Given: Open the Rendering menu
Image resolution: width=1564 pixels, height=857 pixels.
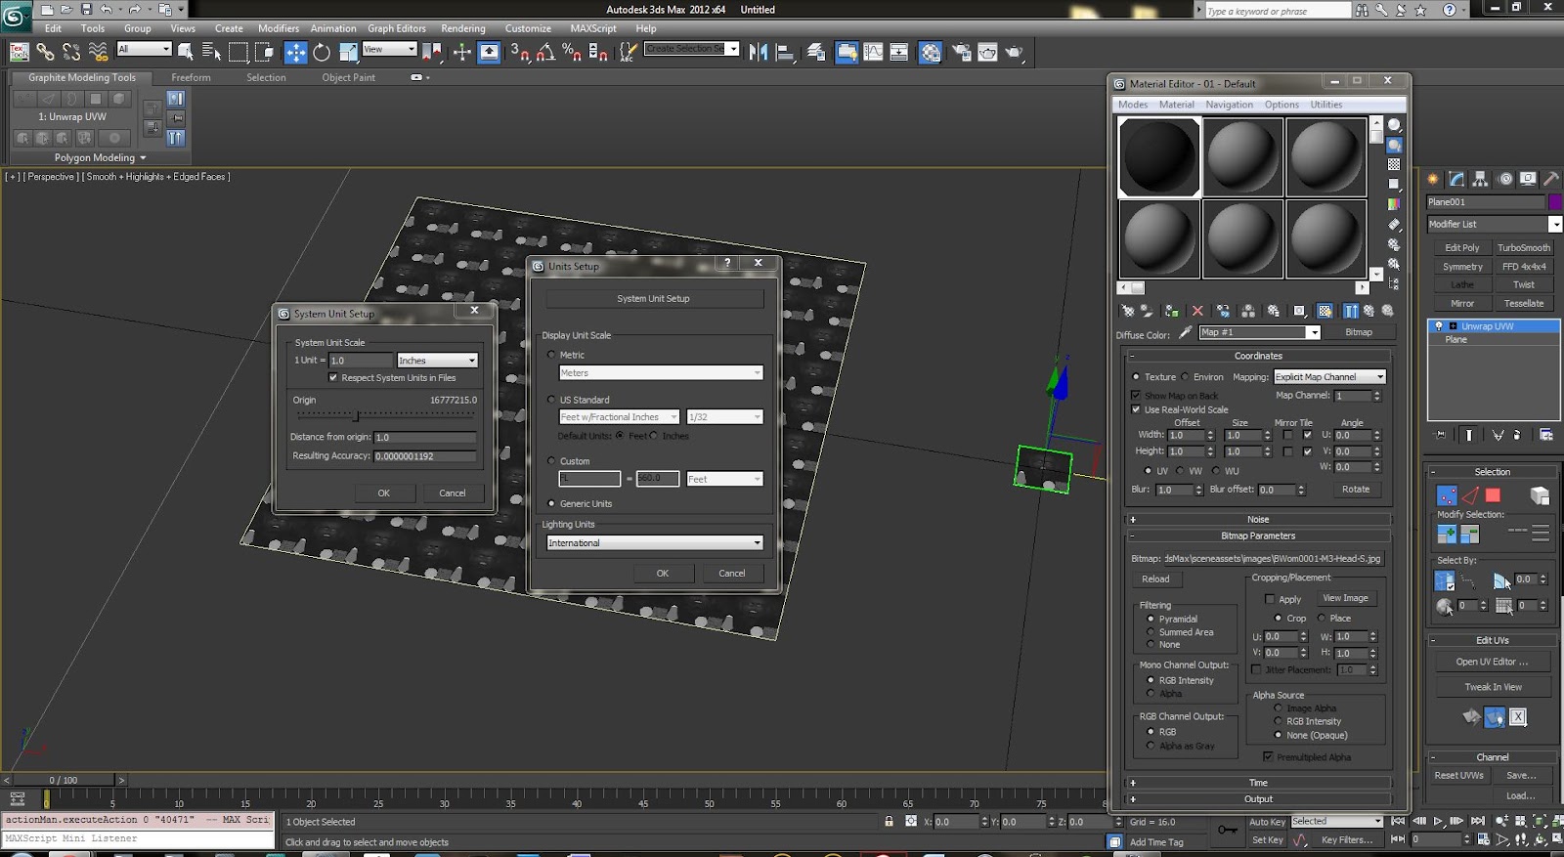Looking at the screenshot, I should tap(462, 28).
